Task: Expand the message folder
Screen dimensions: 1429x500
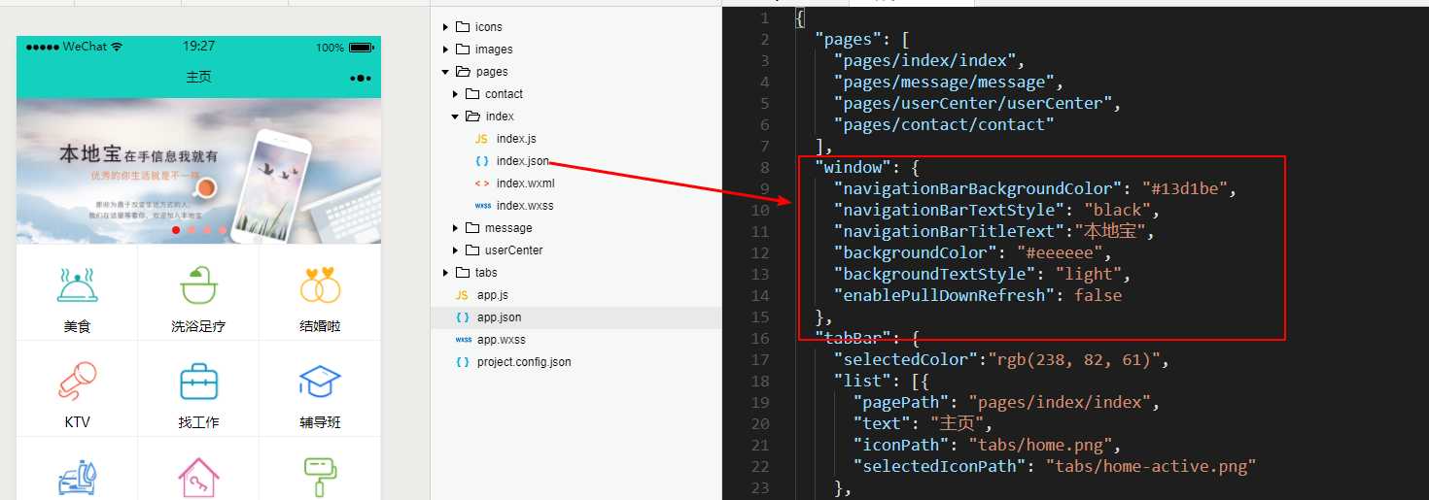Action: pyautogui.click(x=456, y=228)
